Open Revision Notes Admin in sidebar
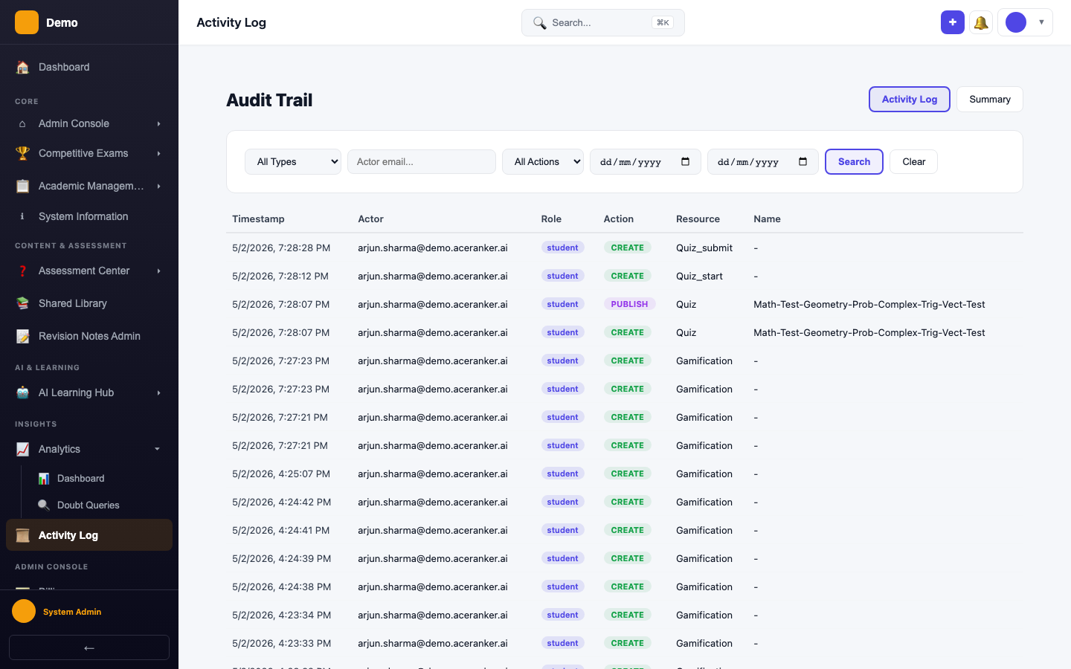The height and width of the screenshot is (669, 1071). [89, 336]
